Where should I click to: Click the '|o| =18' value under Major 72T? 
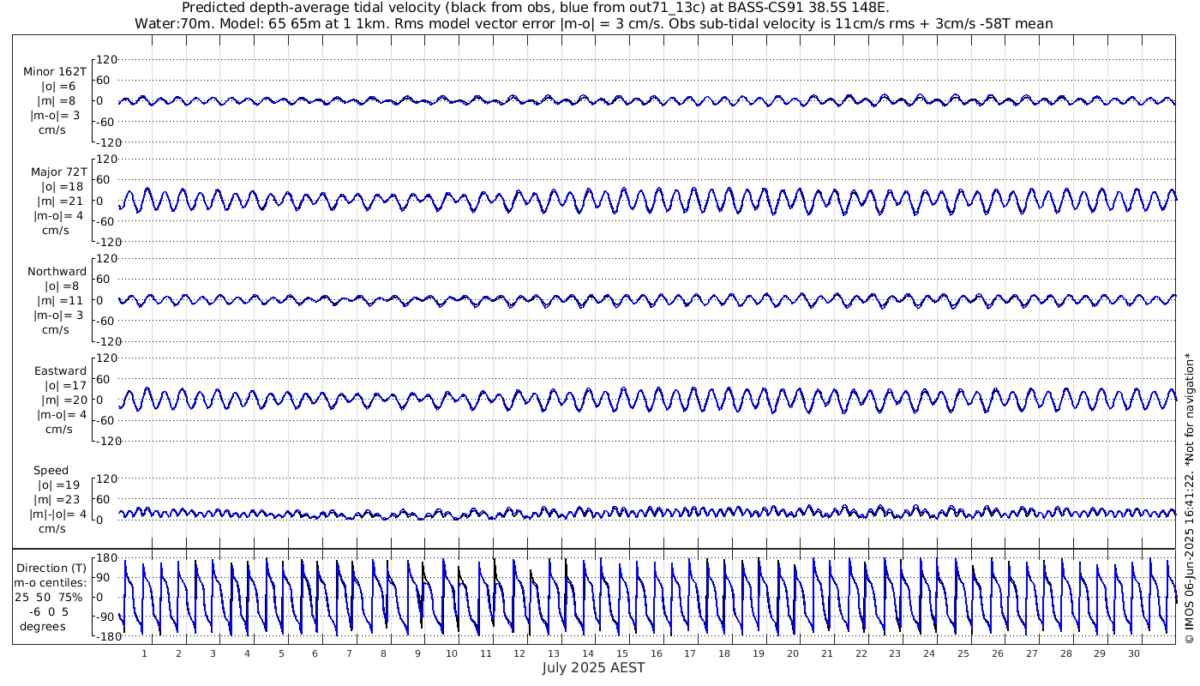tap(63, 186)
